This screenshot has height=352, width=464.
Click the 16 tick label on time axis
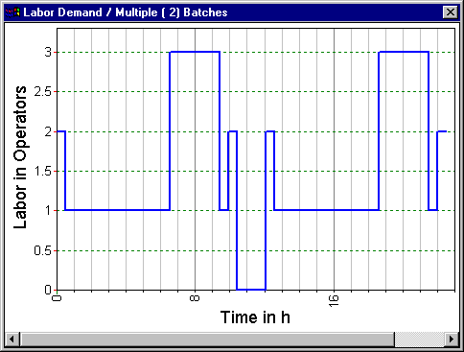[334, 301]
